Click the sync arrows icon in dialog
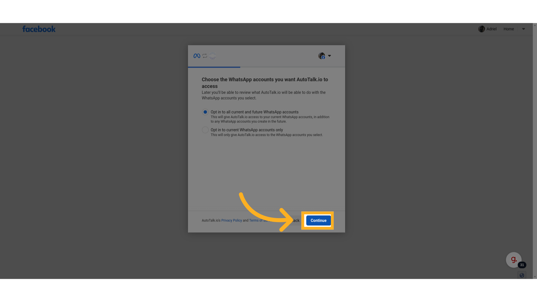Screen dimensions: 537x302 click(205, 56)
